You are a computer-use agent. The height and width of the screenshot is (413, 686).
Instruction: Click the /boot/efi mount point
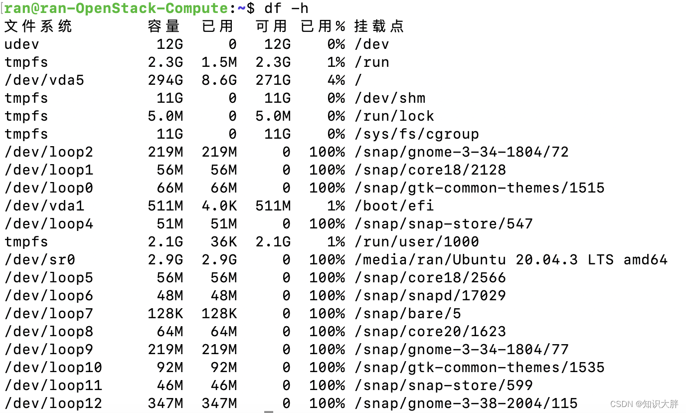click(x=394, y=206)
